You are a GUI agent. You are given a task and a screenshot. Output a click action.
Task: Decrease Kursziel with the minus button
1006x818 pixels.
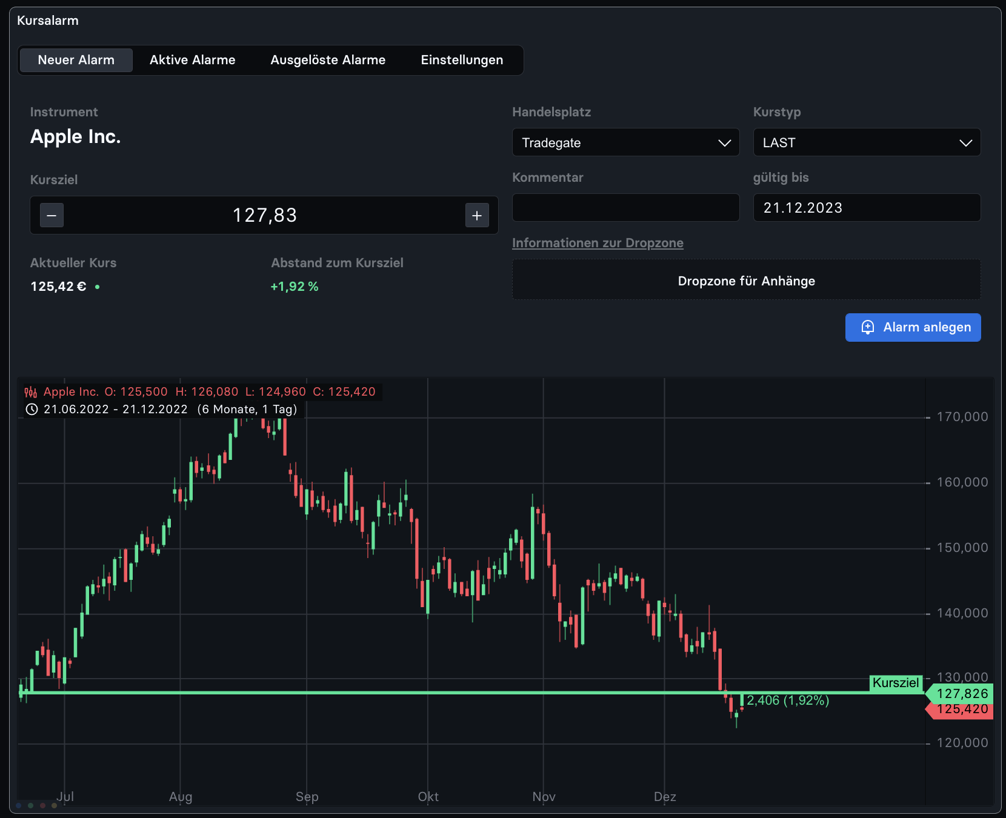tap(52, 215)
